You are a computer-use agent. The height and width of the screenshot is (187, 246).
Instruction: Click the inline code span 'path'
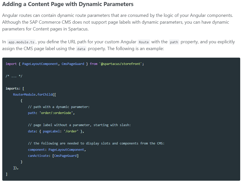(x=174, y=42)
